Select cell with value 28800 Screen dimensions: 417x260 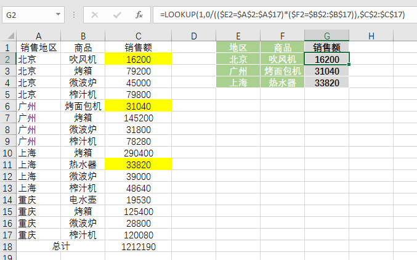tap(139, 223)
